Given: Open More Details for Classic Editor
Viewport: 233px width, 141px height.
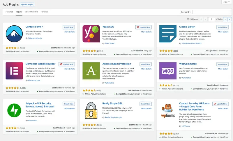Looking at the screenshot, I should (223, 32).
